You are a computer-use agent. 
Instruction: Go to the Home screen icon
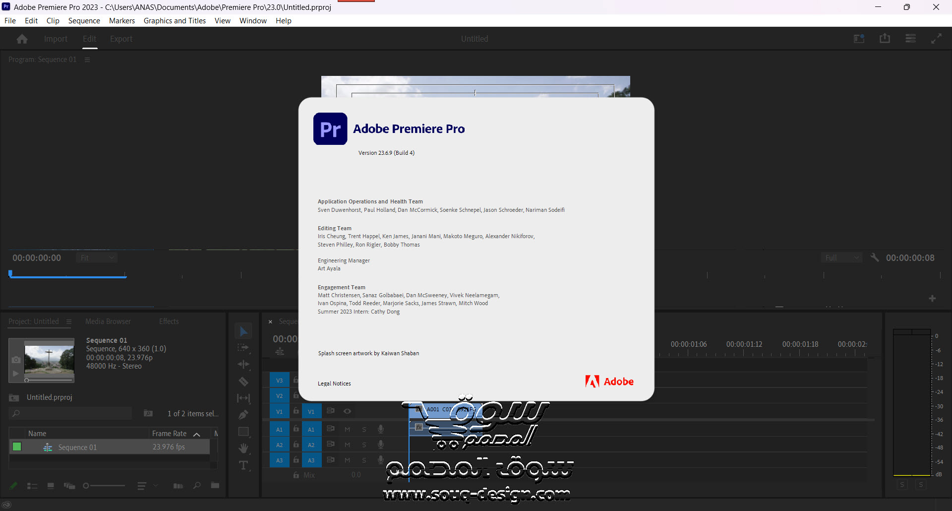pos(22,39)
